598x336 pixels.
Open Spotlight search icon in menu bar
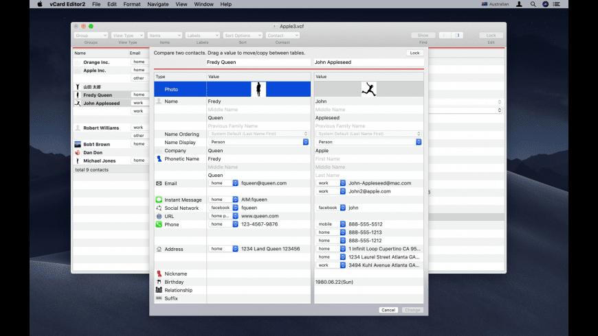(533, 4)
